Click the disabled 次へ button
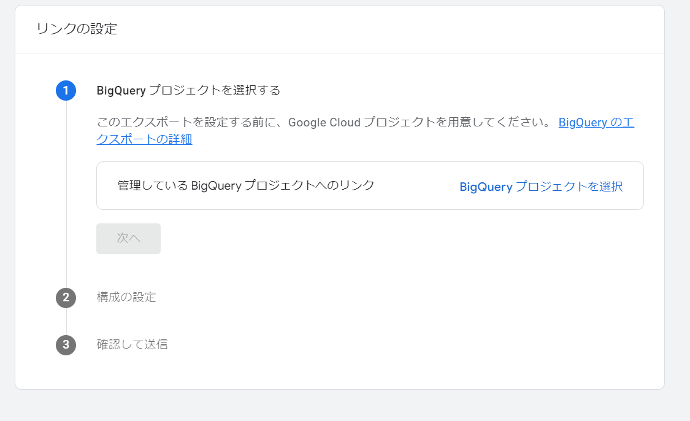This screenshot has width=690, height=421. pos(129,239)
